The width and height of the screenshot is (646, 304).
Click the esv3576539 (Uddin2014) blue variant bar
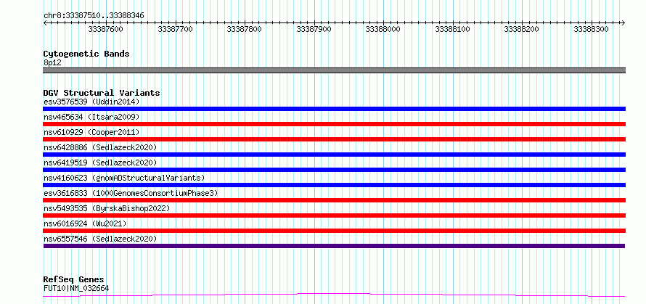[x=334, y=109]
